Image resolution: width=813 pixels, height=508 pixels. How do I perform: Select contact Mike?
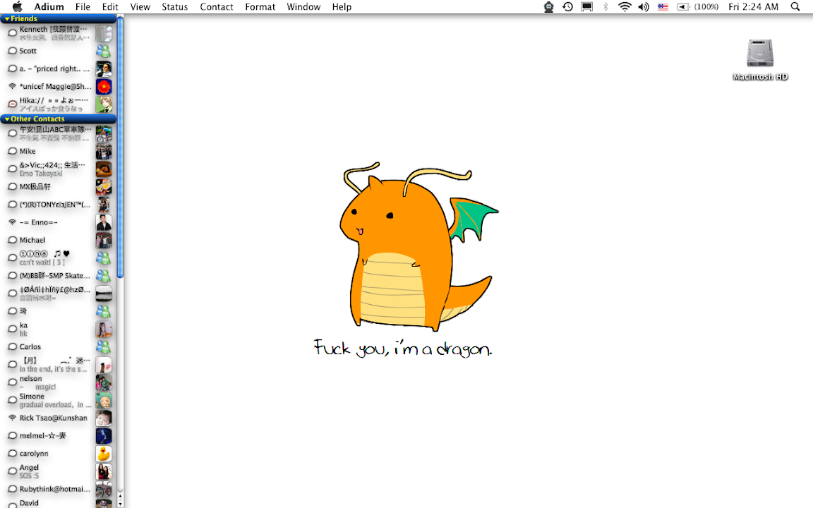pos(58,152)
